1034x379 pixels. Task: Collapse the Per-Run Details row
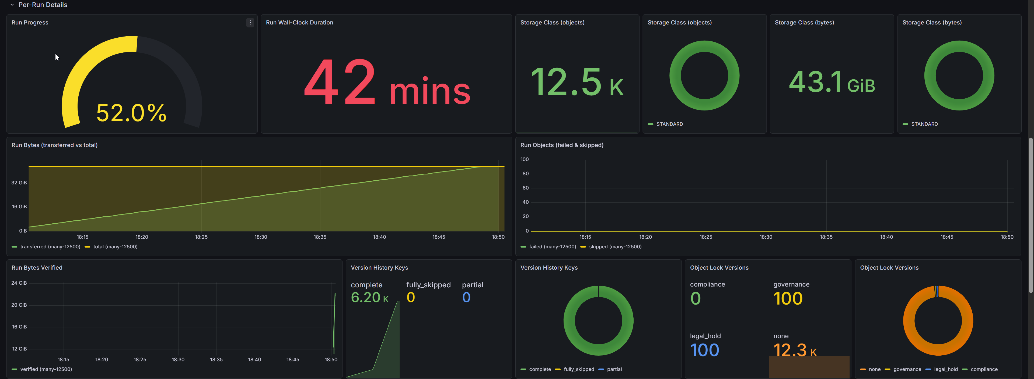click(12, 5)
